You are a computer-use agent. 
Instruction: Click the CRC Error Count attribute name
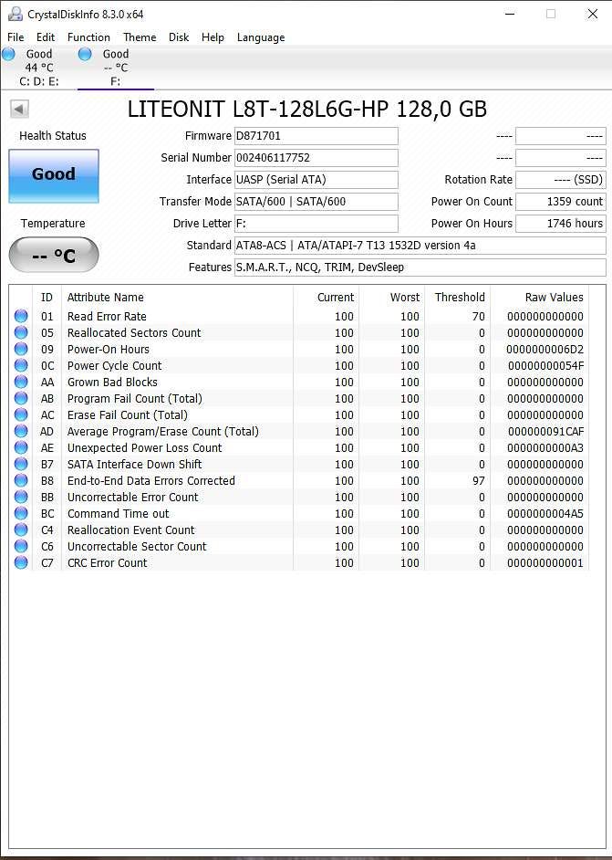(x=108, y=563)
